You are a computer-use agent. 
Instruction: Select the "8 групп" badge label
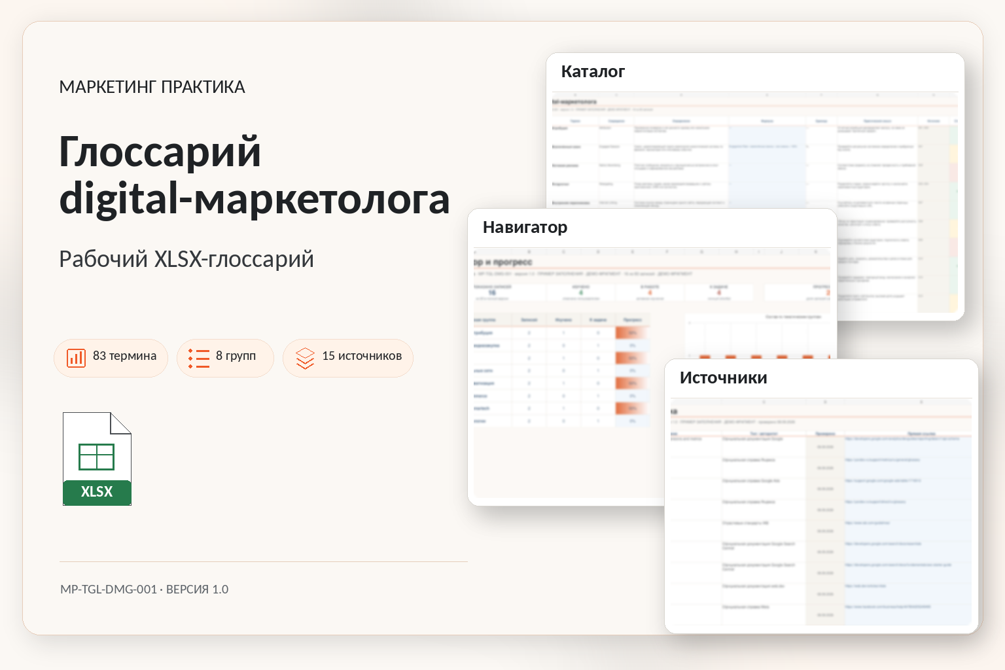click(236, 356)
